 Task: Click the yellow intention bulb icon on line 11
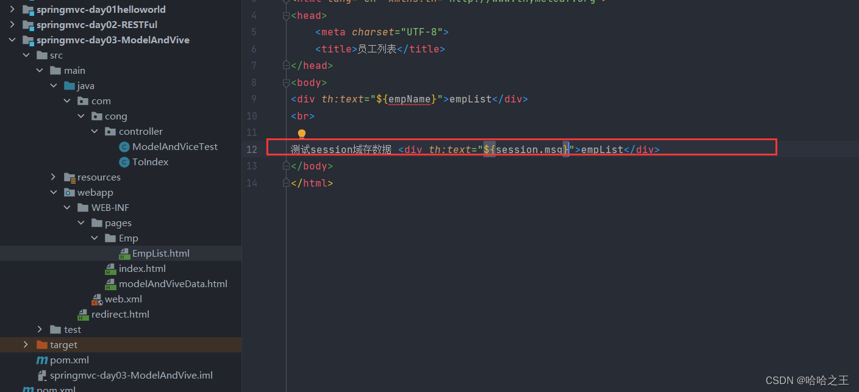click(x=301, y=132)
